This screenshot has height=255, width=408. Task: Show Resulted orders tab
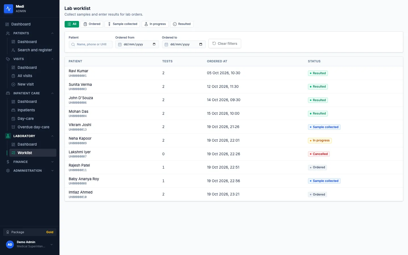[x=182, y=24]
